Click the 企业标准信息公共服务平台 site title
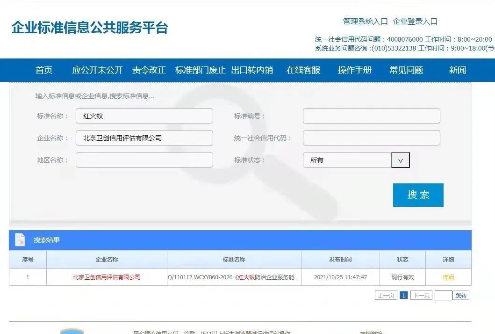This screenshot has width=495, height=334. pos(90,28)
